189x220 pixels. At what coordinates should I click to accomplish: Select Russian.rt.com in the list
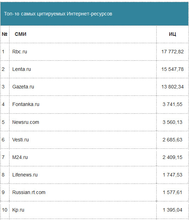tap(29, 192)
